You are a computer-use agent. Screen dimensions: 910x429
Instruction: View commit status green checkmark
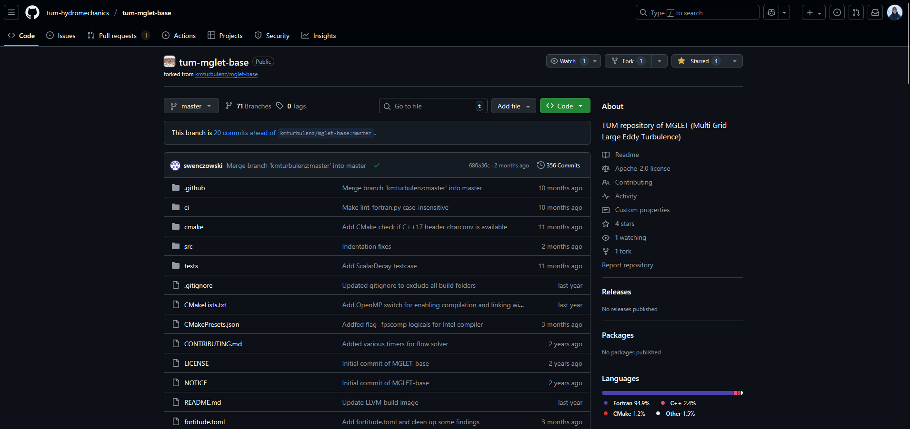pyautogui.click(x=377, y=166)
